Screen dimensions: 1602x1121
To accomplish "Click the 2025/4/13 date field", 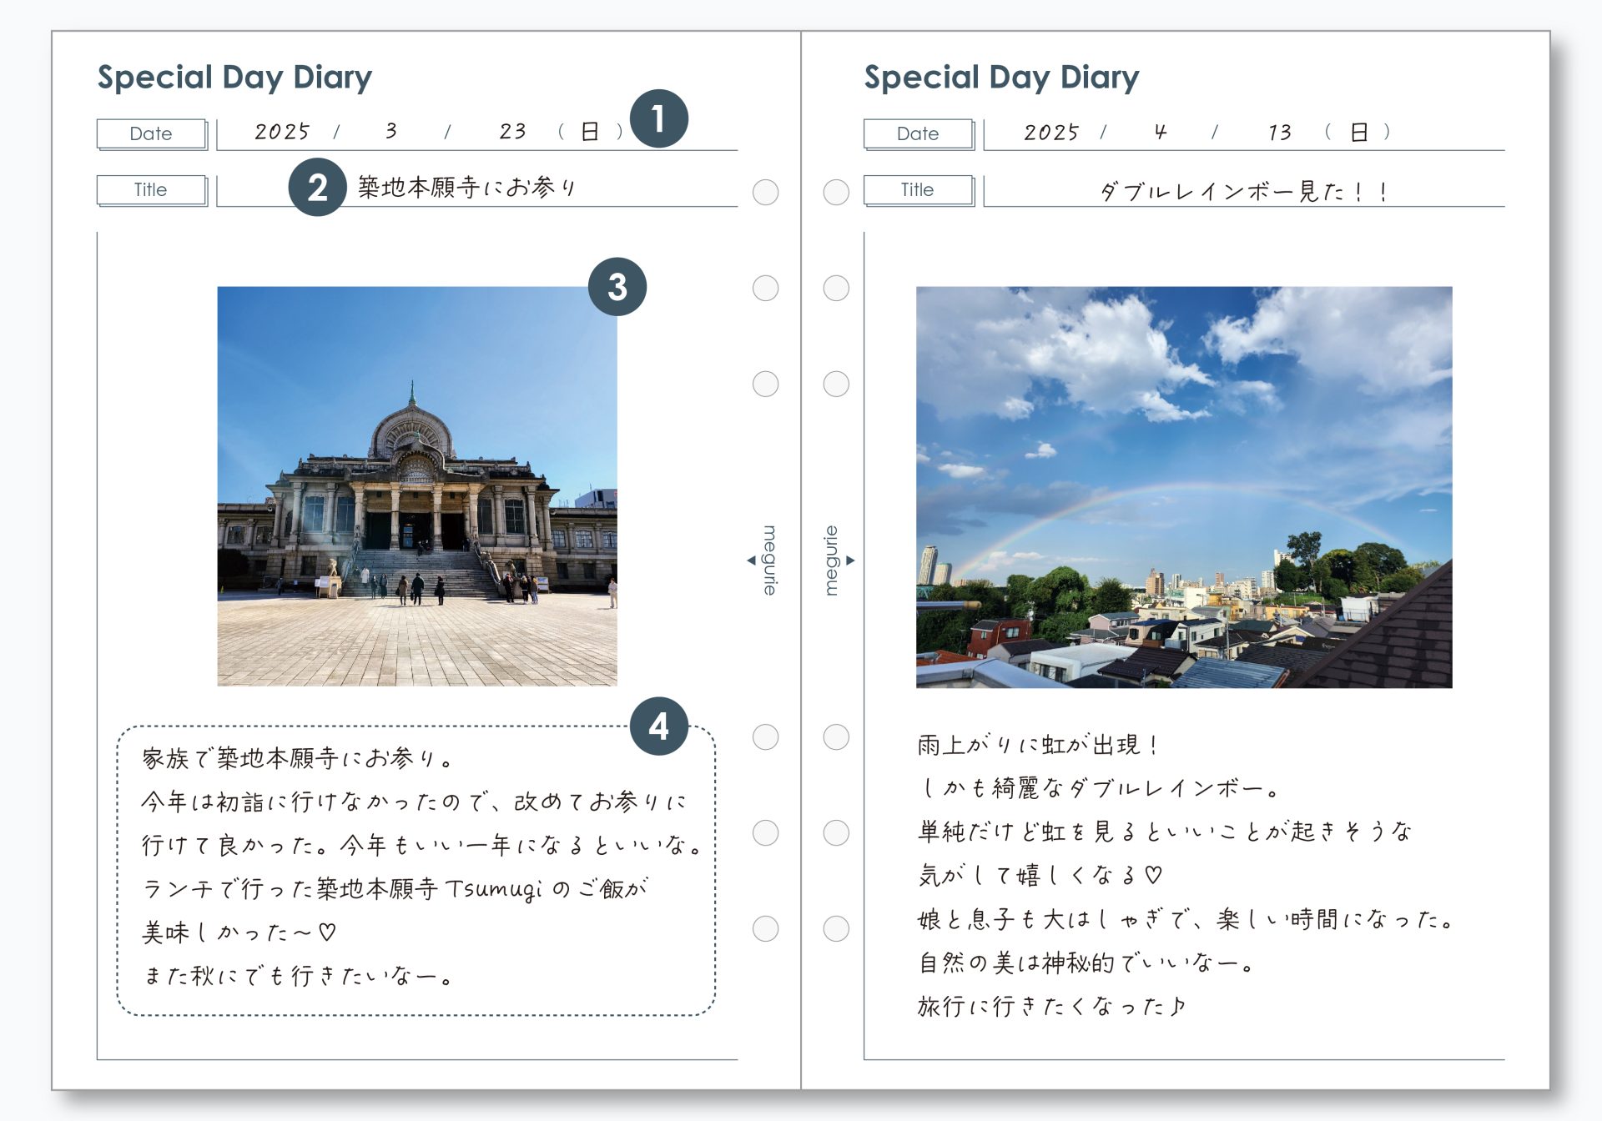I will click(1206, 132).
